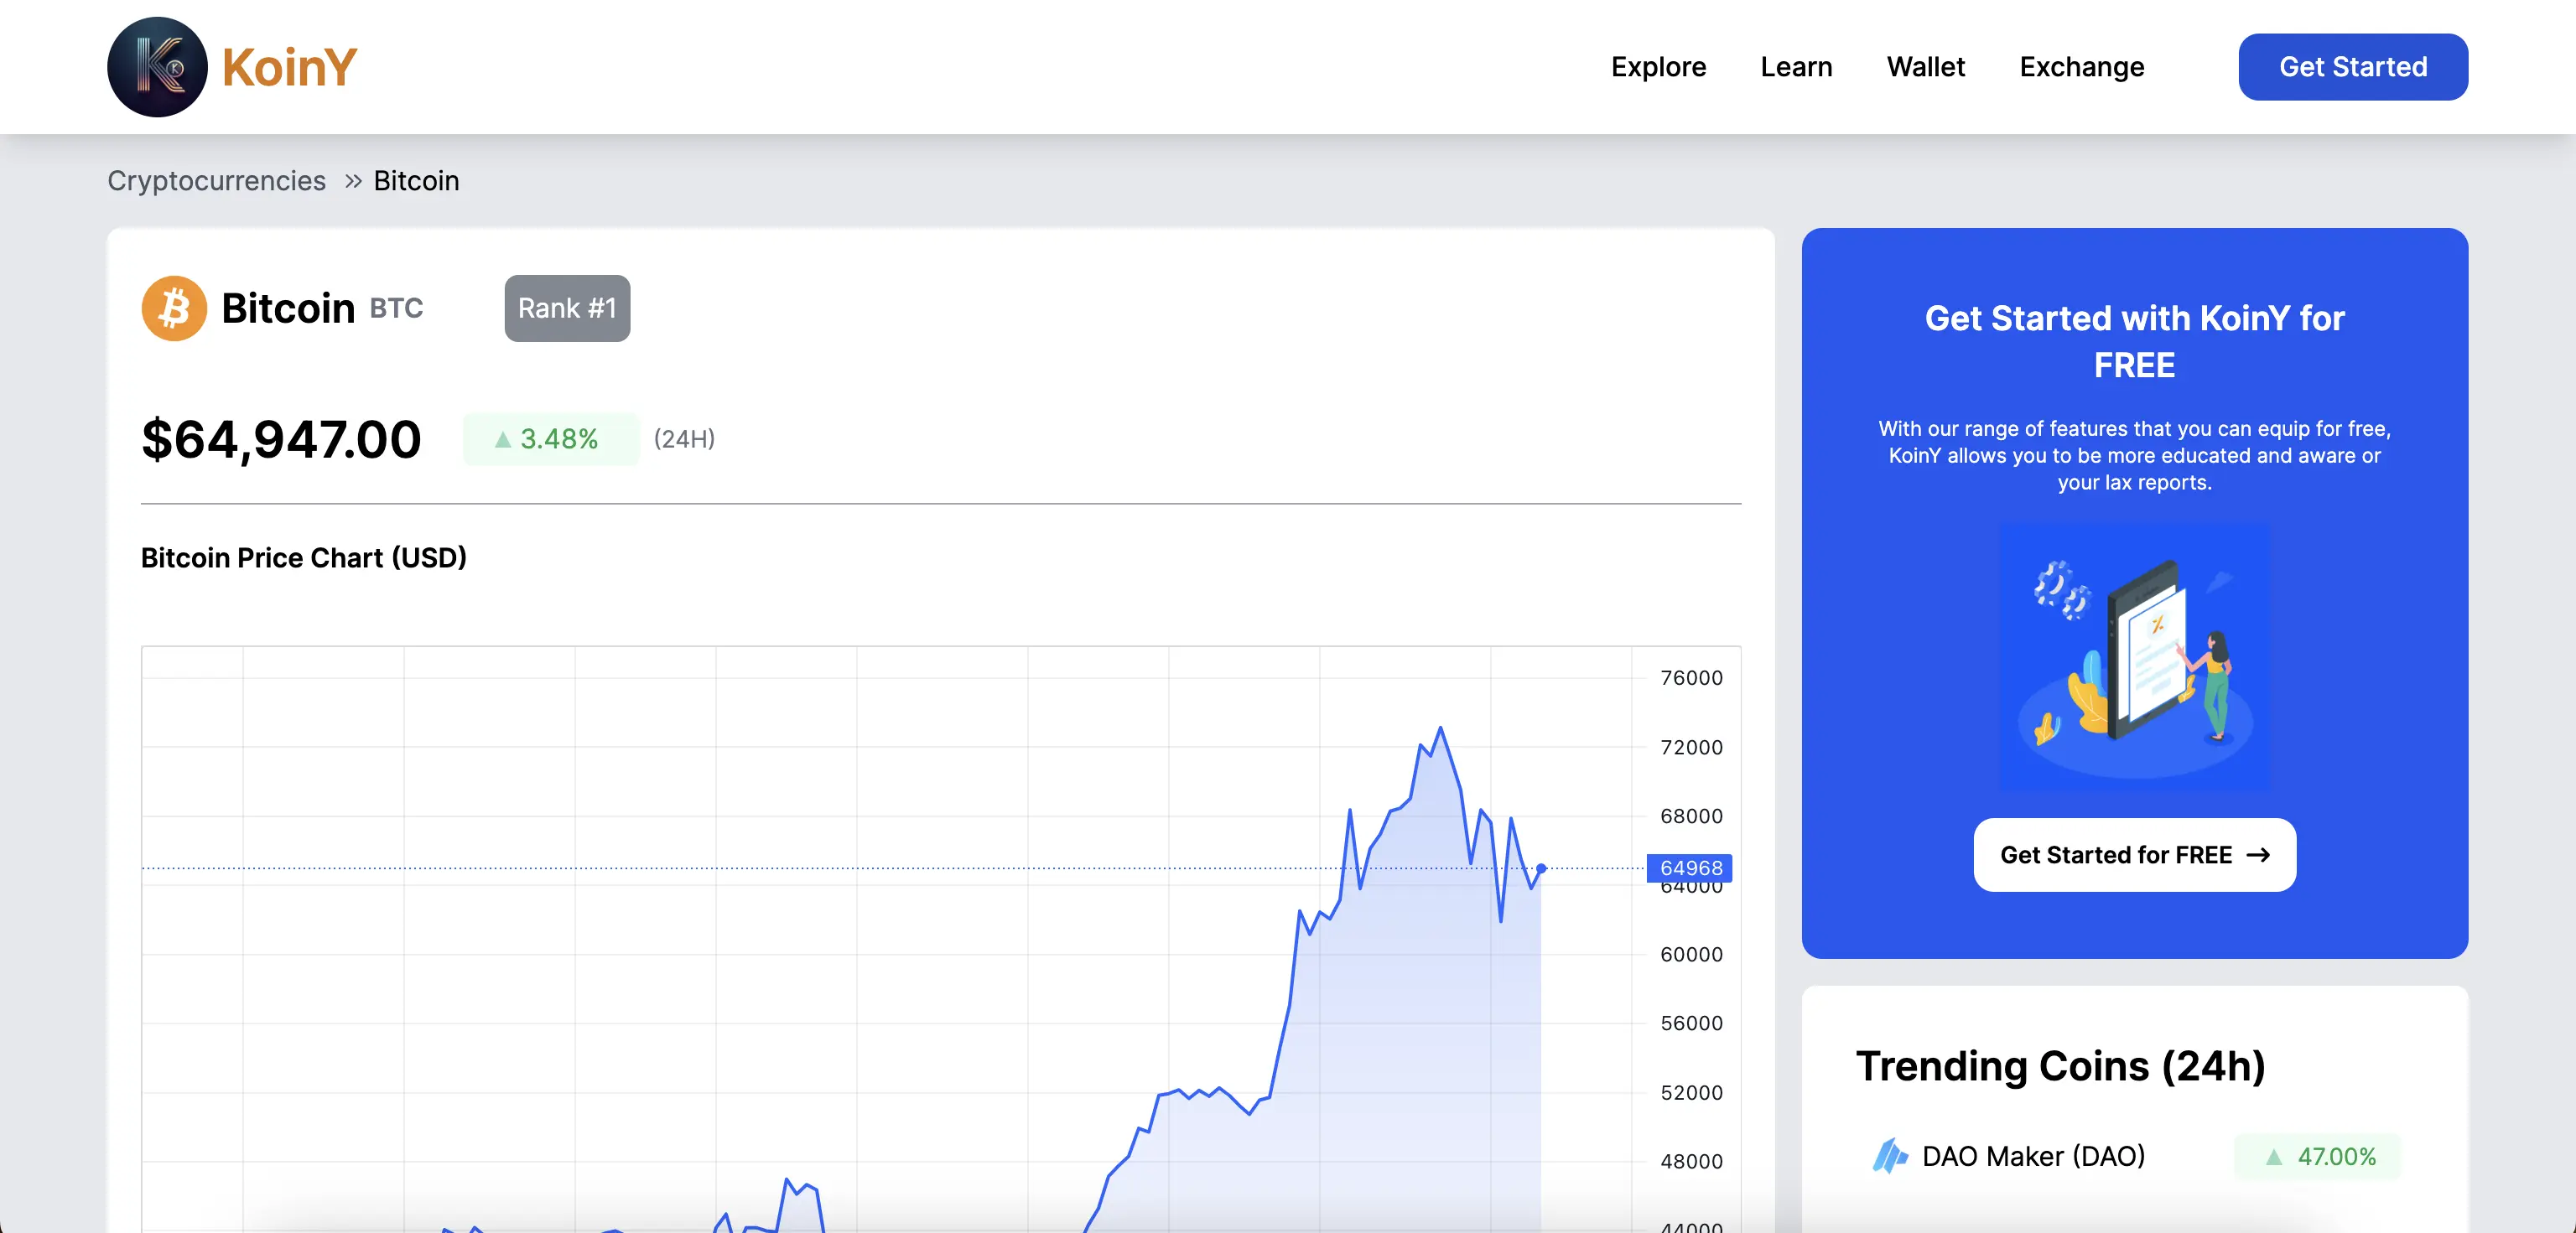Viewport: 2576px width, 1233px height.
Task: Click the 72000 axis label
Action: pos(1691,747)
